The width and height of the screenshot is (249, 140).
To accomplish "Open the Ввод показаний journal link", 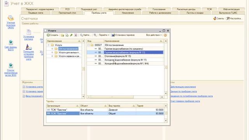I will pos(34,96).
